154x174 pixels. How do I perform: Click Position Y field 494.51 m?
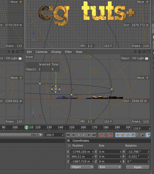pos(82,156)
